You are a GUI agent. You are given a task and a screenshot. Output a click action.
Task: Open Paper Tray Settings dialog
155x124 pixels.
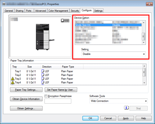pos(26,90)
